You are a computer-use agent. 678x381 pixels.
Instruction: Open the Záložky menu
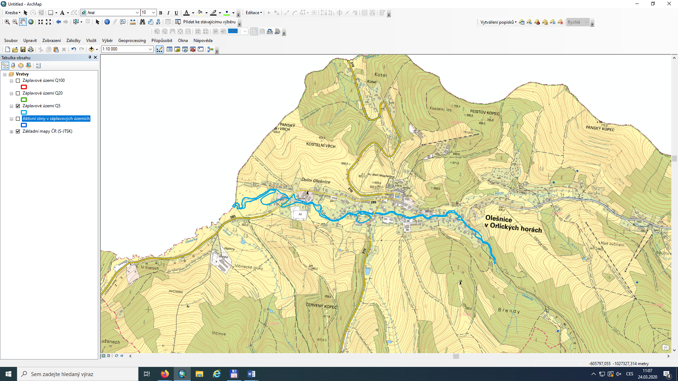(73, 41)
